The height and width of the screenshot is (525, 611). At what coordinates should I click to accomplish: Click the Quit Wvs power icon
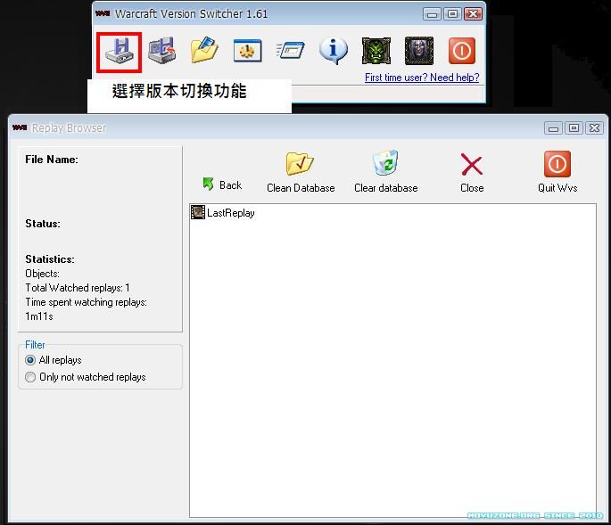tap(557, 164)
